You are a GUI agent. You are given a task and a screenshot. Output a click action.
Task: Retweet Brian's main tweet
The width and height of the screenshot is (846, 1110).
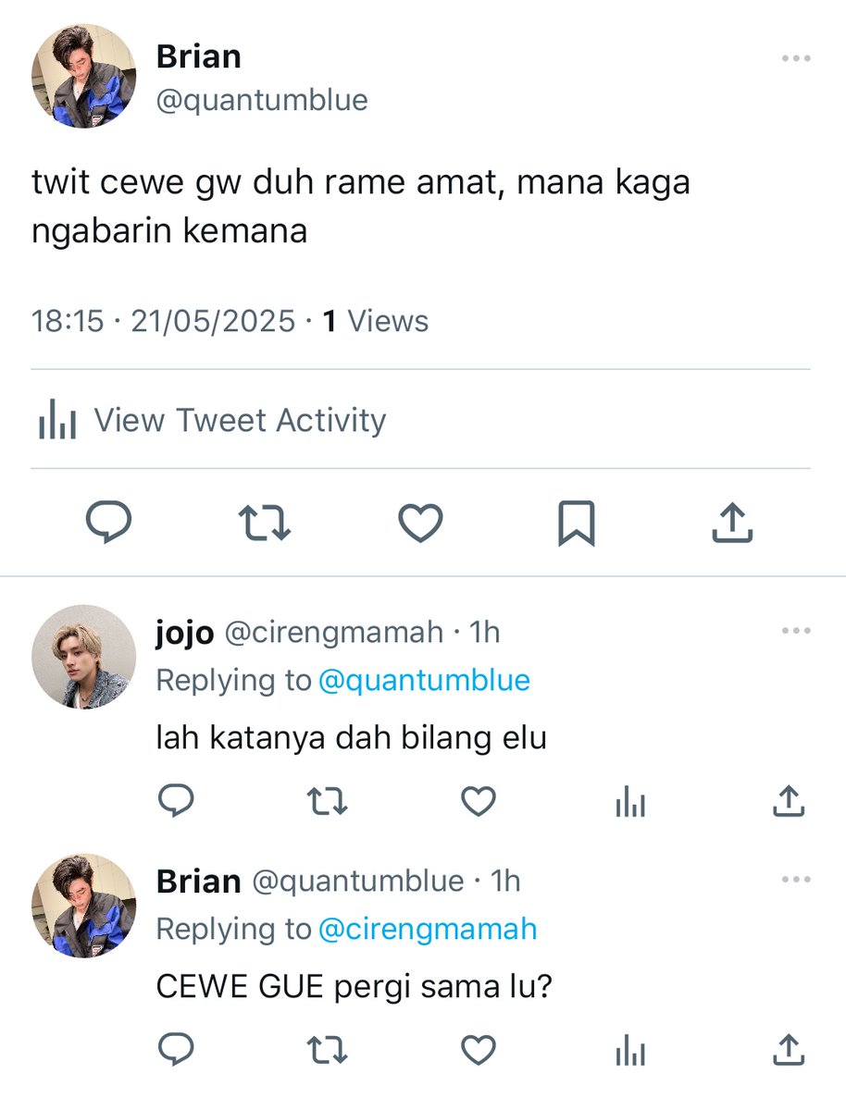[265, 523]
